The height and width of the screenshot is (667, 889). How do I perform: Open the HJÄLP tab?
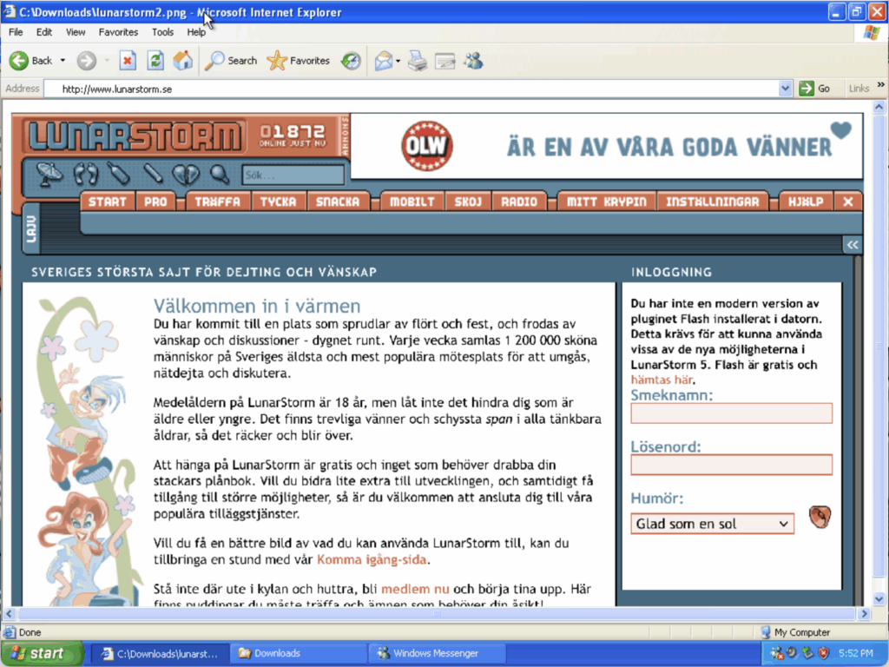(x=806, y=201)
